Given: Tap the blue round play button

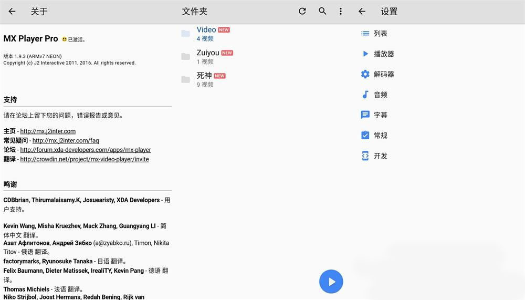Looking at the screenshot, I should tap(331, 282).
